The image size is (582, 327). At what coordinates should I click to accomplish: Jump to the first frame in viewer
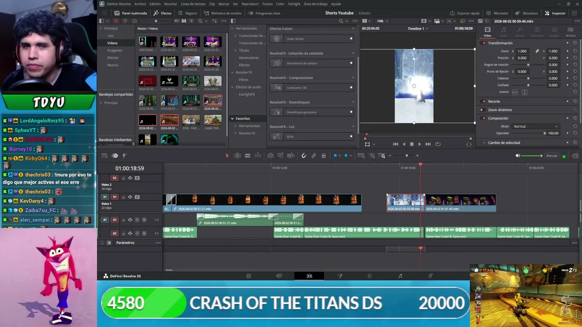point(396,144)
